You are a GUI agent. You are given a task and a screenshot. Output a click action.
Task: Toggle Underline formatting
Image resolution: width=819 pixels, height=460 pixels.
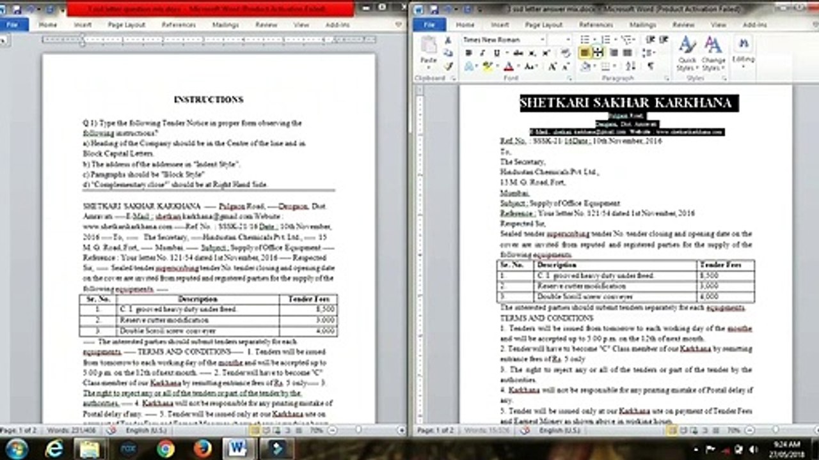point(498,52)
